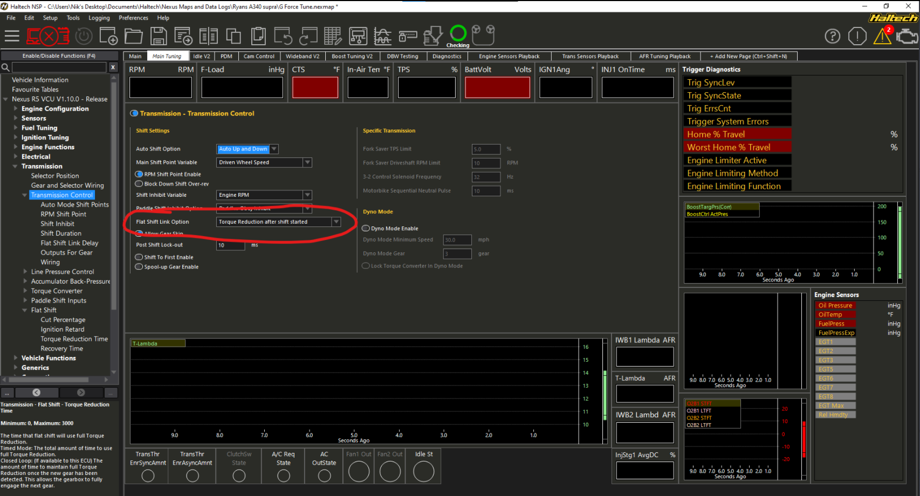Switch to the Diagnostics tab
The width and height of the screenshot is (920, 496).
tap(447, 56)
